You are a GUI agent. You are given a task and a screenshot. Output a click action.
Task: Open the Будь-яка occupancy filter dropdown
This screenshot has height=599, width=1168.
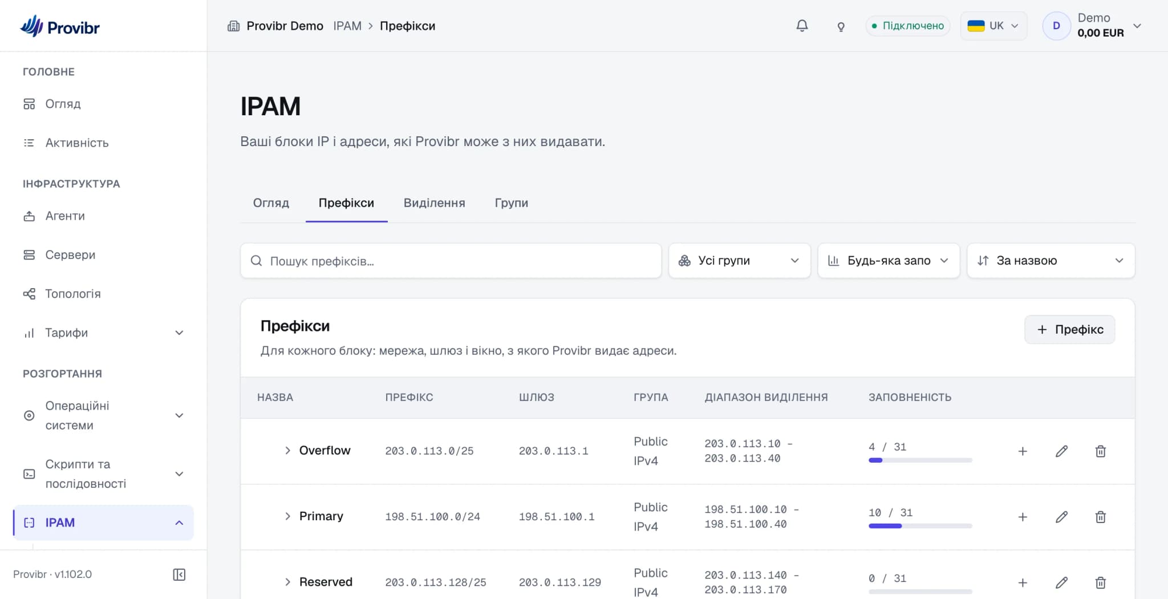(x=889, y=261)
